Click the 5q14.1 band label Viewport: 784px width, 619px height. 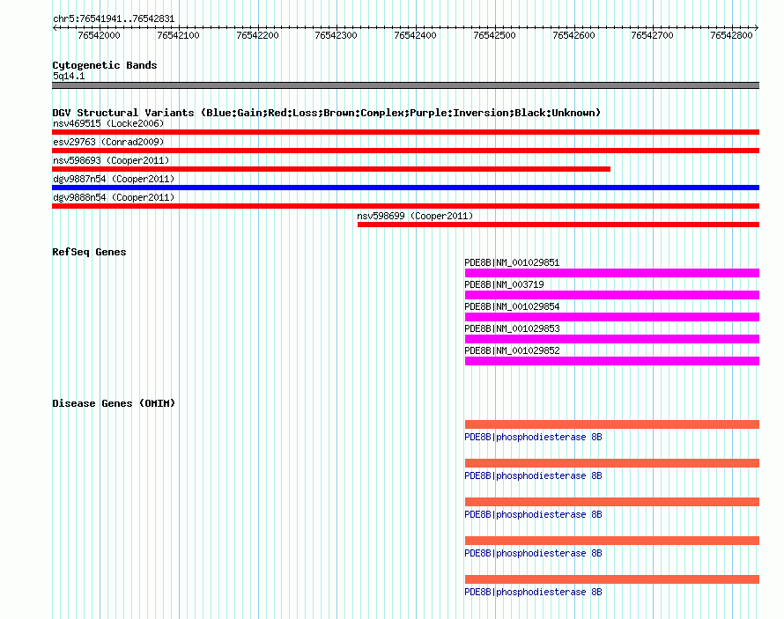click(x=69, y=76)
